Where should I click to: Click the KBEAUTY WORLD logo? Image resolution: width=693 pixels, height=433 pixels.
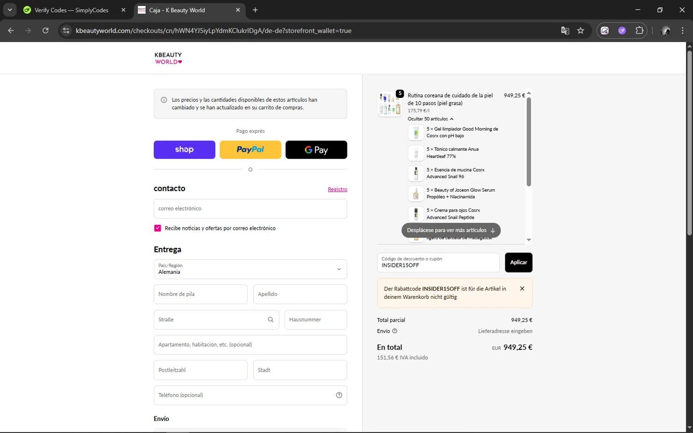(x=168, y=58)
